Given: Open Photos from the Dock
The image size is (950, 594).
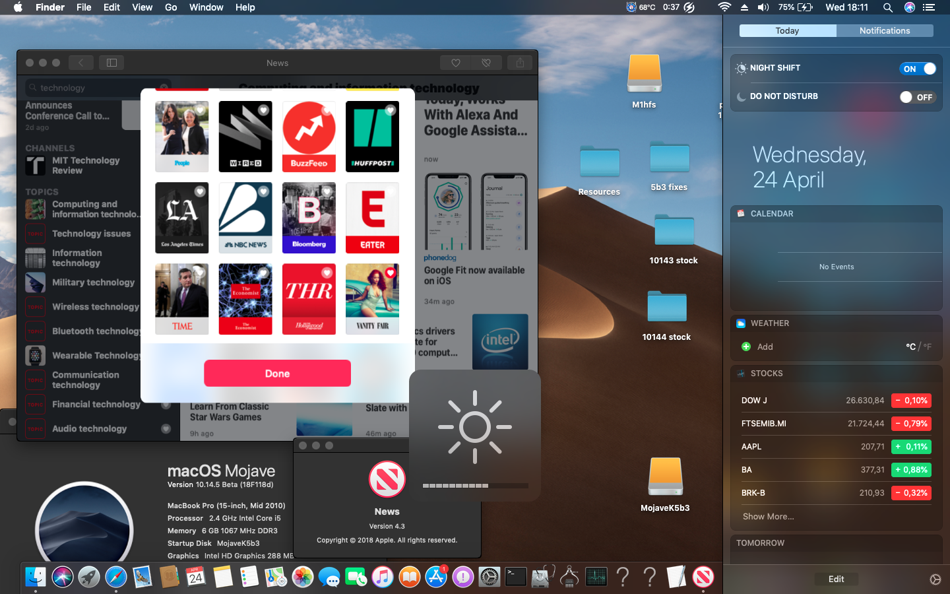Looking at the screenshot, I should pos(303,577).
